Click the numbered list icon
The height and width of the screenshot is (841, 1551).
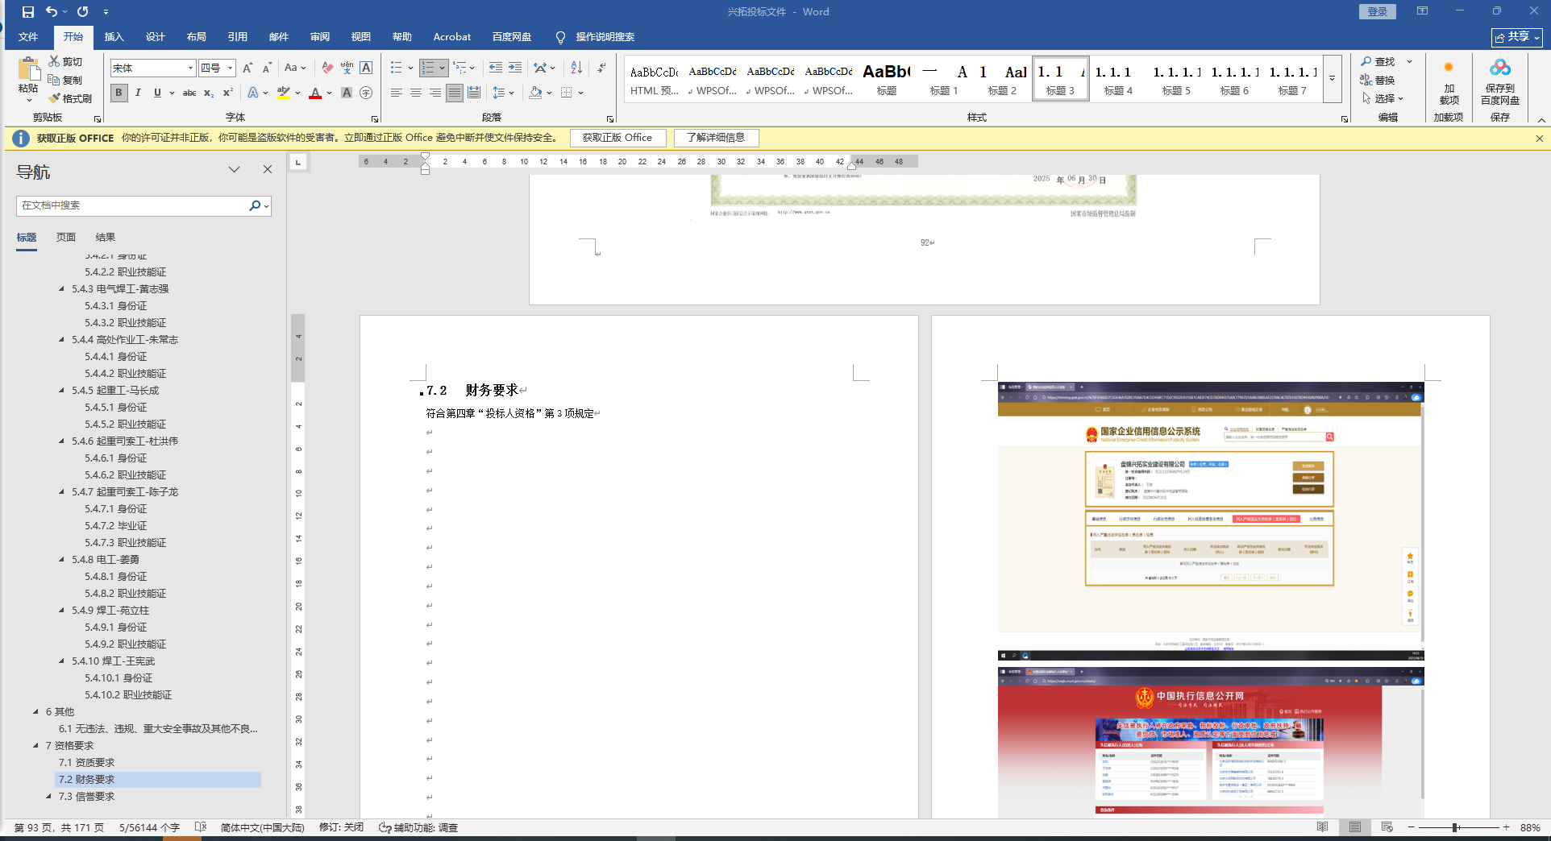428,68
